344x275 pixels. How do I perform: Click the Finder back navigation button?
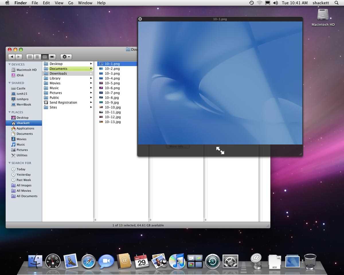11,57
